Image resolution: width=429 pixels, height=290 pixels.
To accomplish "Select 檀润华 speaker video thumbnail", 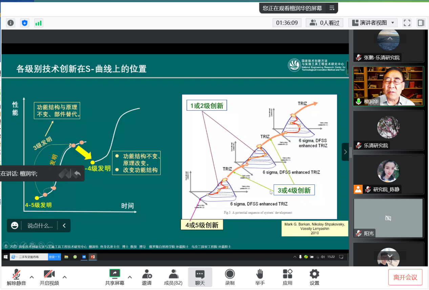I will pyautogui.click(x=388, y=86).
